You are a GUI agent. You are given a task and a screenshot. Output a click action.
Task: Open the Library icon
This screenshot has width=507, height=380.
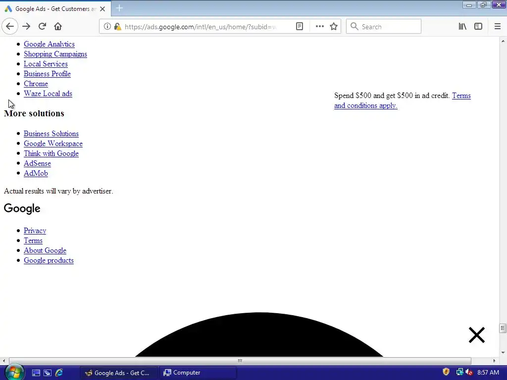pyautogui.click(x=462, y=27)
